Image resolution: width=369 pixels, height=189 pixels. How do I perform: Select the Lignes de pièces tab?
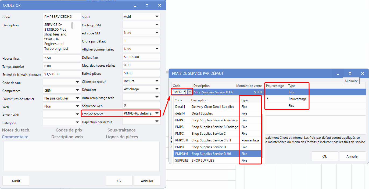tap(122, 137)
